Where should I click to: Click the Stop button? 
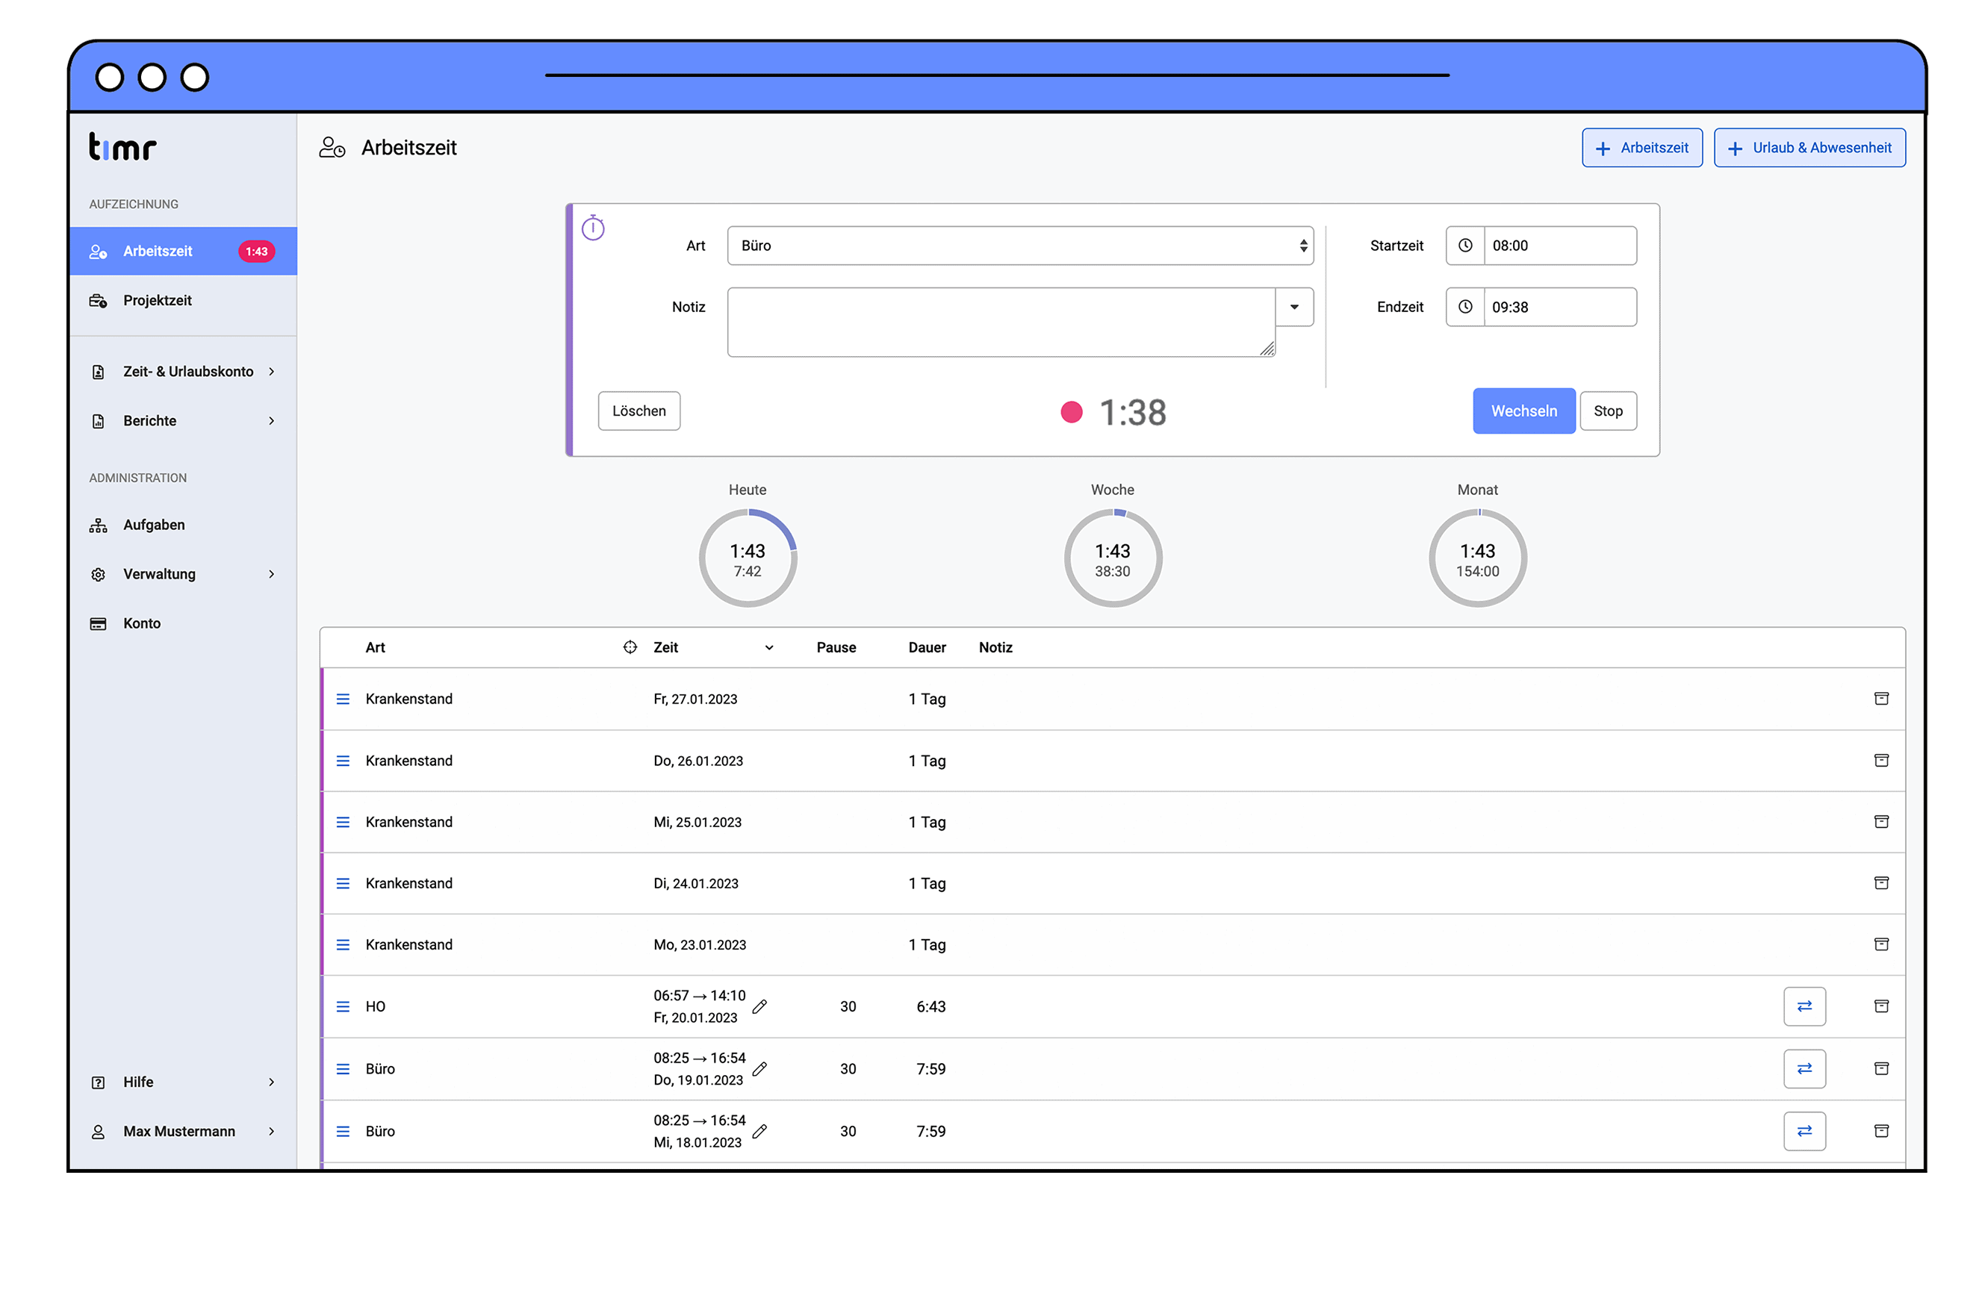pos(1609,411)
